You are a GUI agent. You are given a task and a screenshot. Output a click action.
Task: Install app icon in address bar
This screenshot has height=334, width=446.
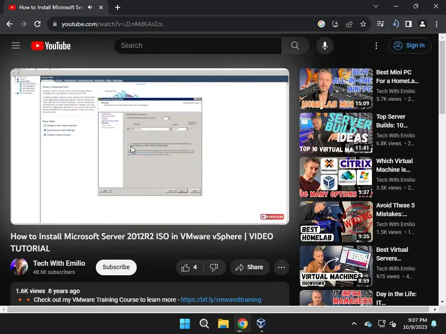tap(335, 24)
